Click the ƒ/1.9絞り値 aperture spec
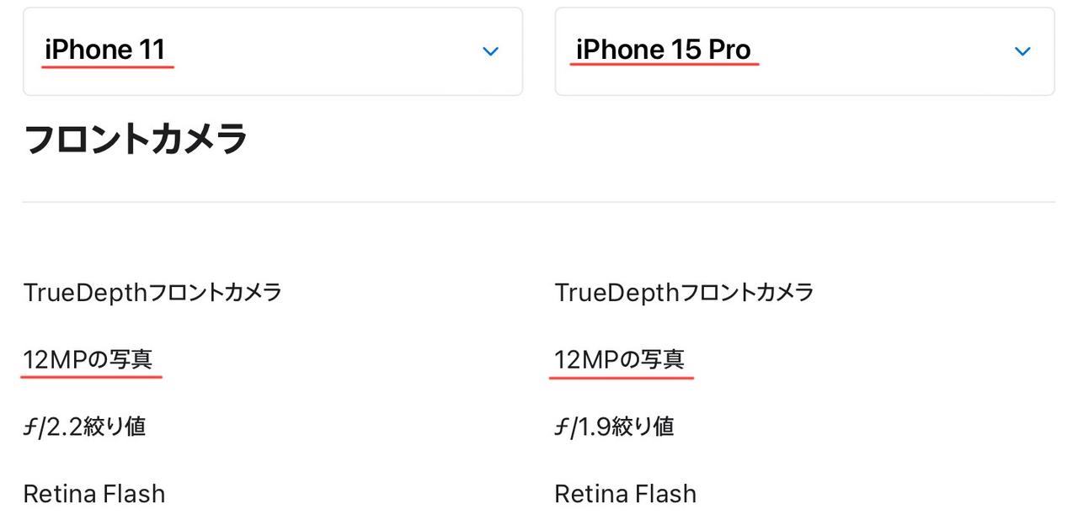Image resolution: width=1078 pixels, height=530 pixels. pyautogui.click(x=615, y=426)
